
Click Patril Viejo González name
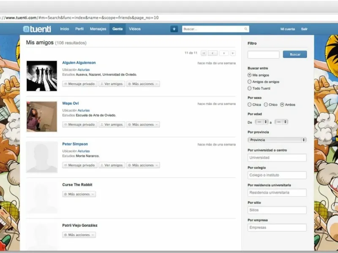pos(80,225)
